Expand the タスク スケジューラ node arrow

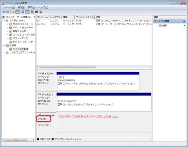[x=7, y=24]
